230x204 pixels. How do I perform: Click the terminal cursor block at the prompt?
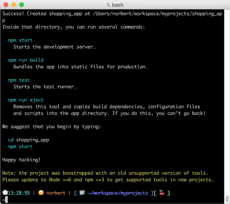6,200
